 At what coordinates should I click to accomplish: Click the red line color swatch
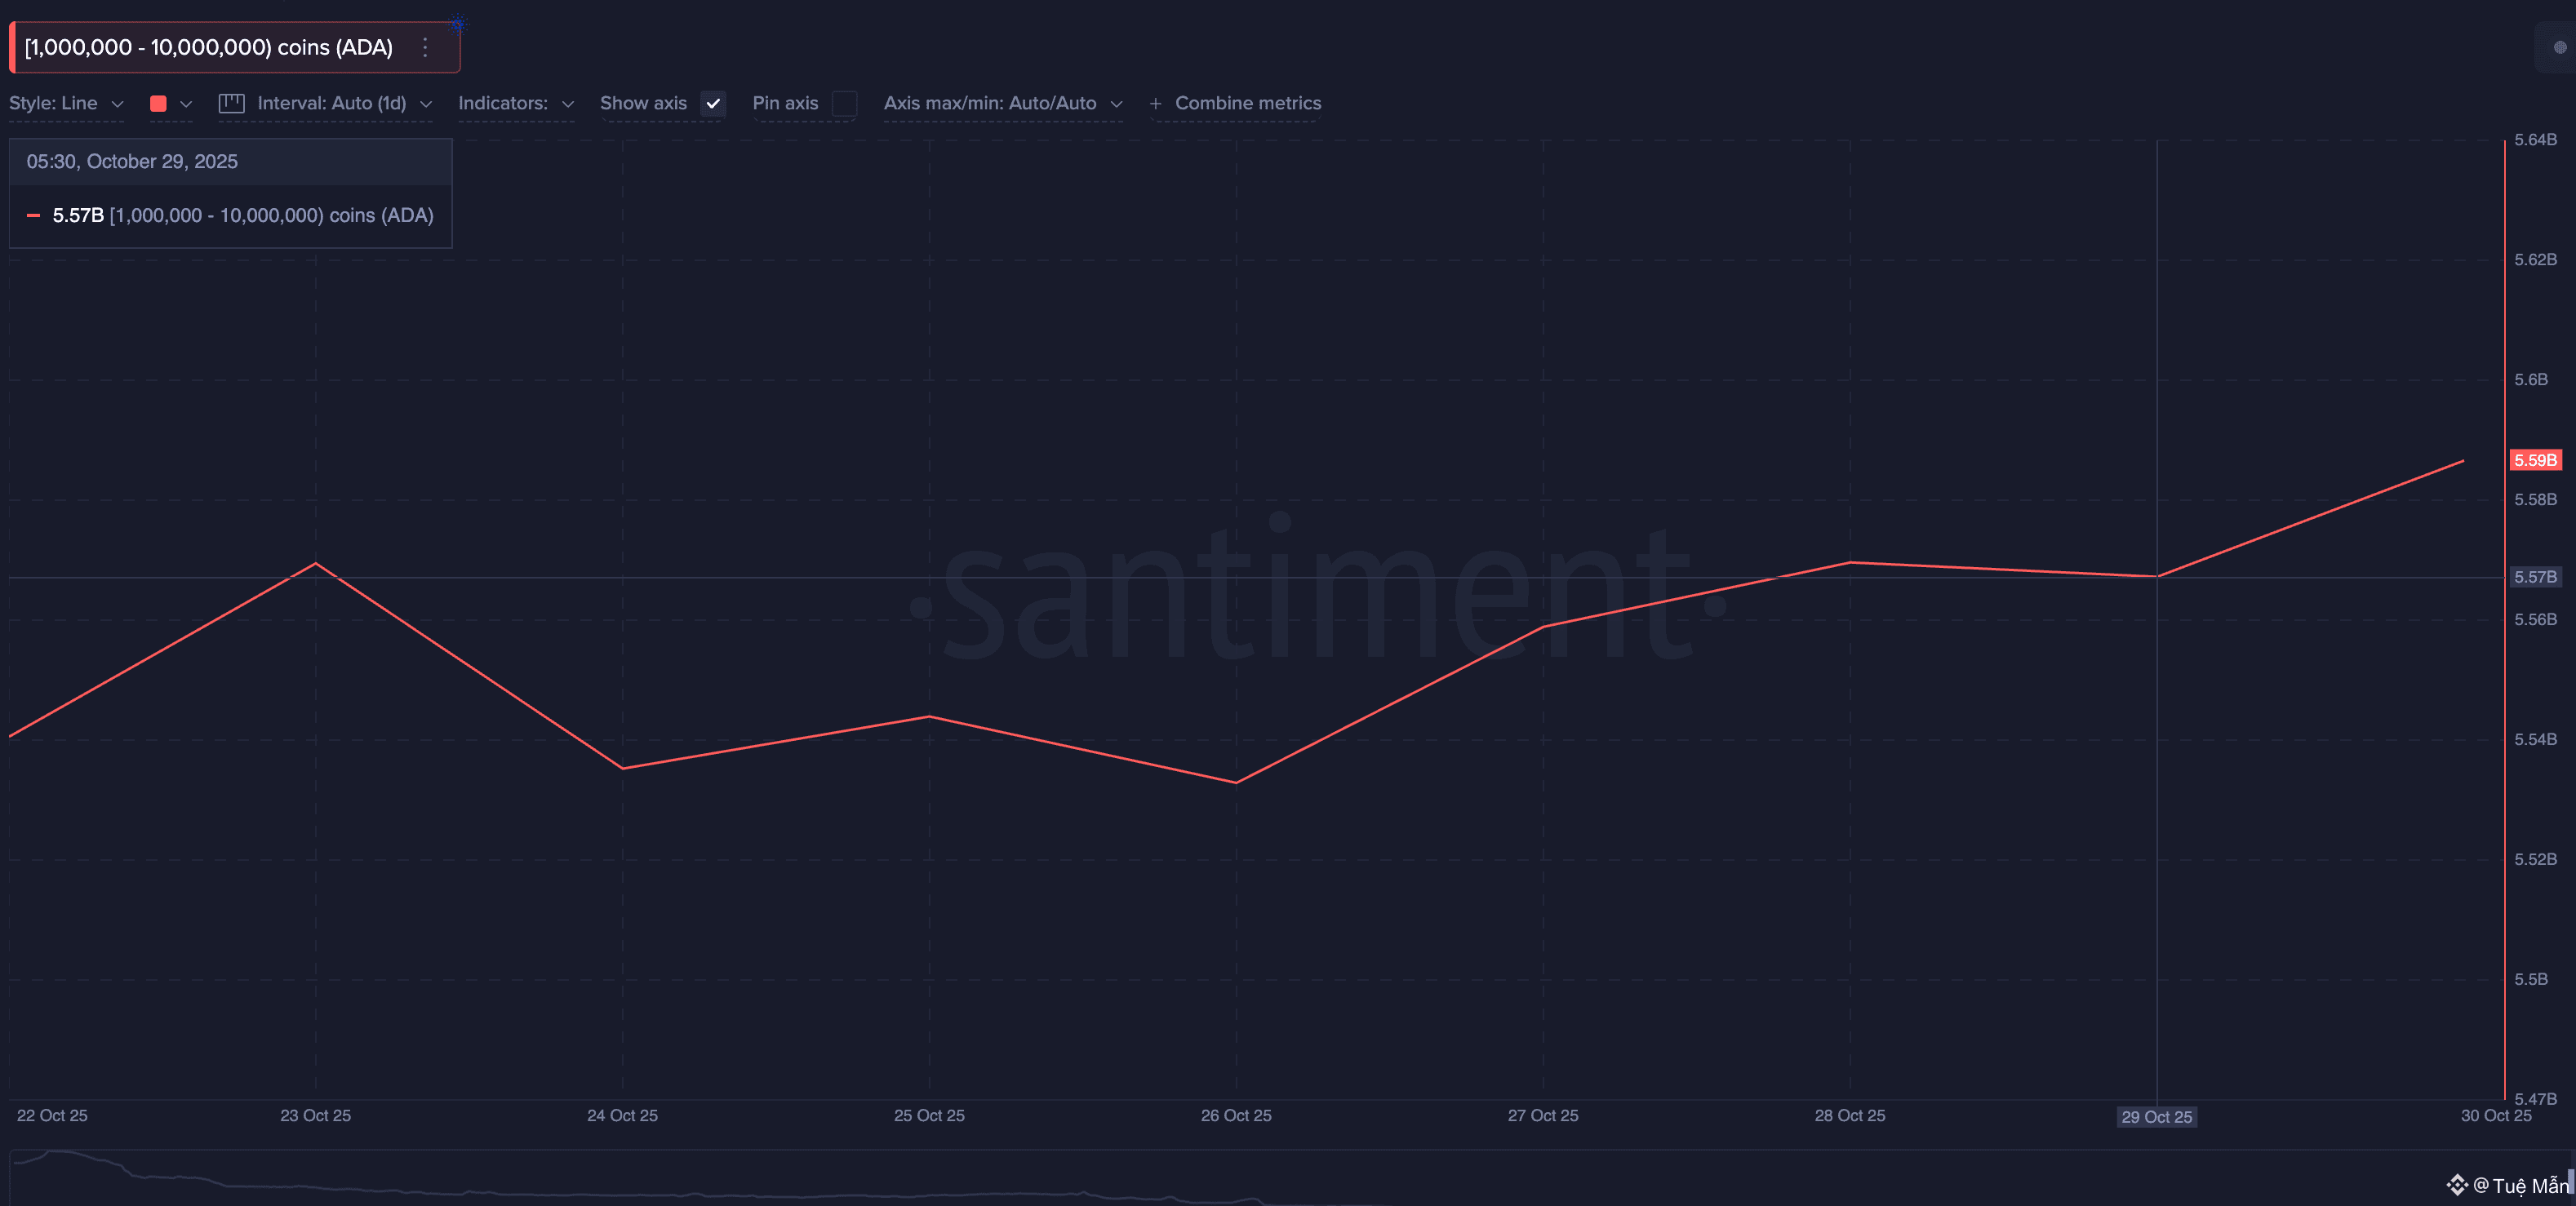tap(158, 104)
